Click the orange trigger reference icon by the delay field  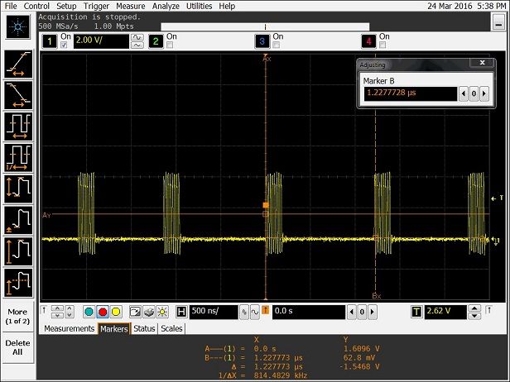click(x=266, y=310)
